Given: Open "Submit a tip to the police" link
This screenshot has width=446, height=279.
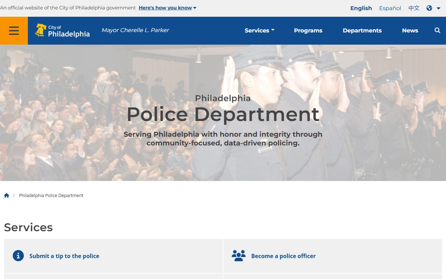Looking at the screenshot, I should [x=64, y=256].
